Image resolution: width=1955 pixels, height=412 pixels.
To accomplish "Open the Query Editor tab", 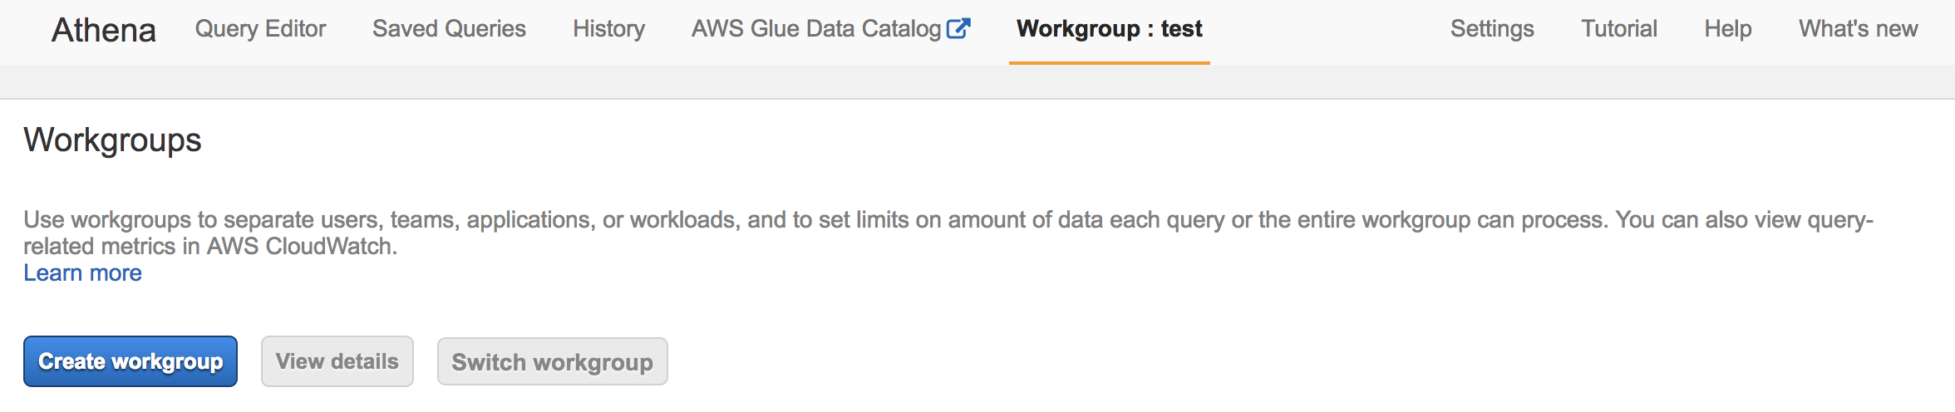I will [260, 29].
